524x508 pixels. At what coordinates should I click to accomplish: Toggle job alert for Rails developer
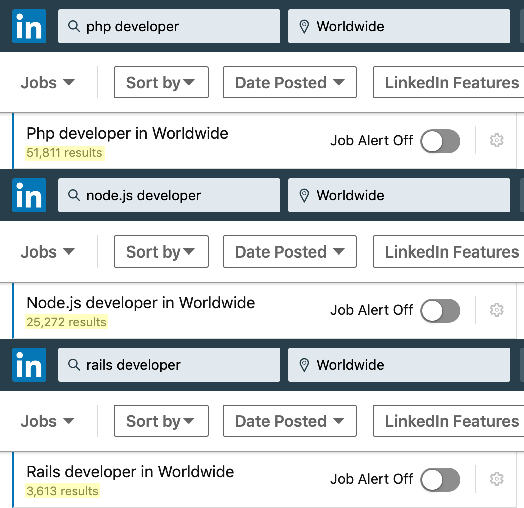pyautogui.click(x=440, y=479)
